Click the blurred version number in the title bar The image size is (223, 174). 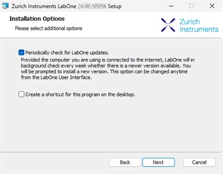[x=92, y=6]
